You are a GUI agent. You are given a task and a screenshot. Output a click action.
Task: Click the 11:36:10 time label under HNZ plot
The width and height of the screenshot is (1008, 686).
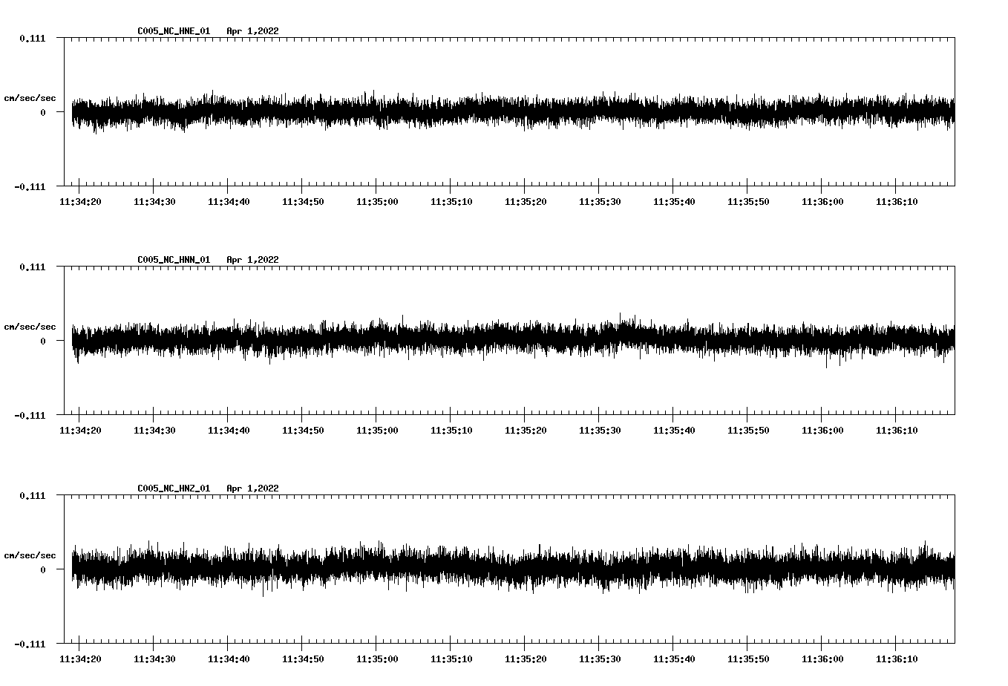(x=897, y=659)
